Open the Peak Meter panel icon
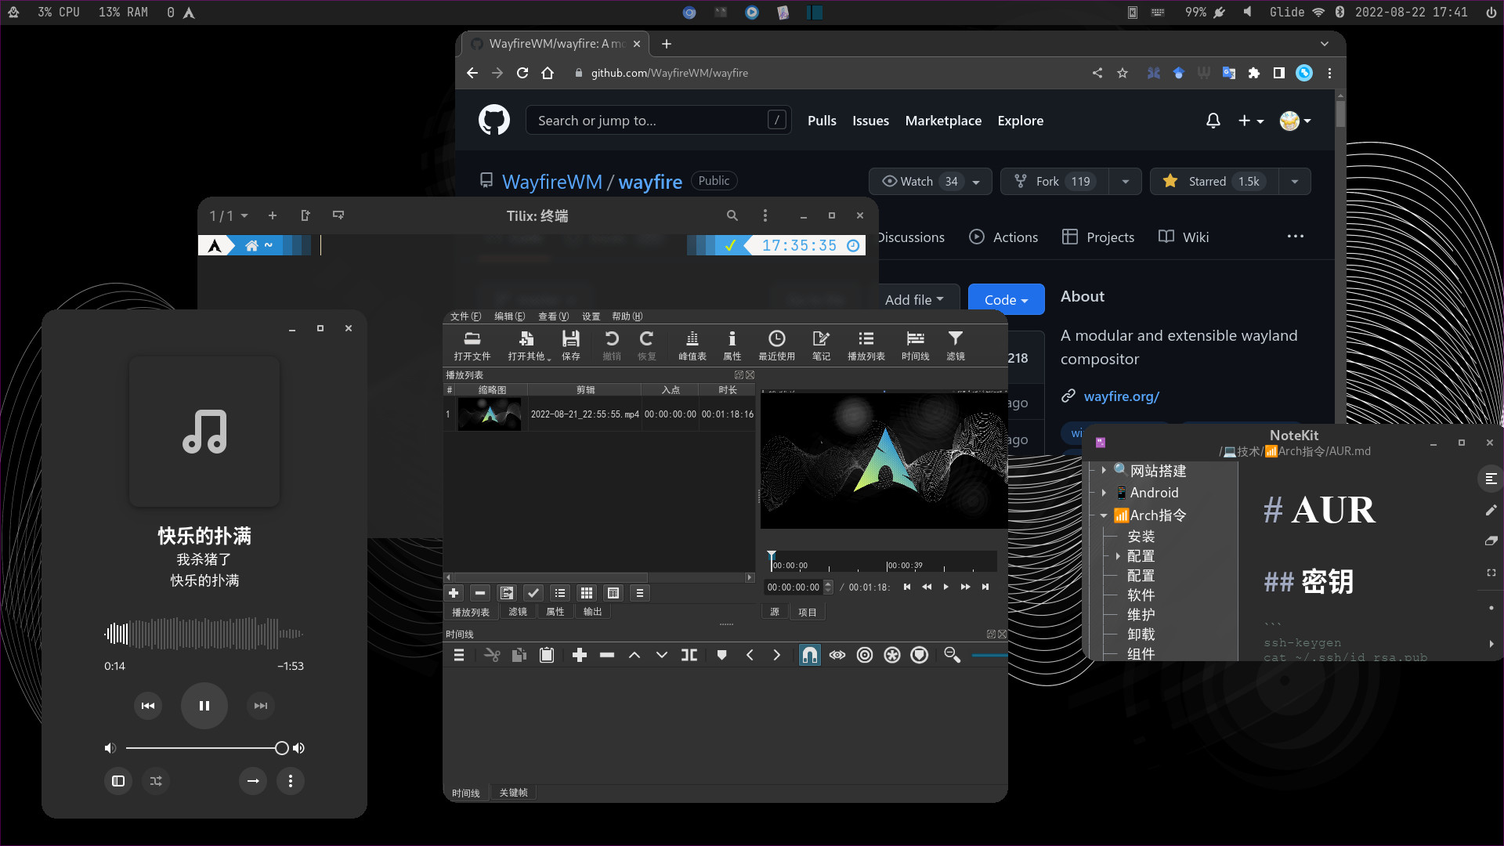1504x846 pixels. 692,338
